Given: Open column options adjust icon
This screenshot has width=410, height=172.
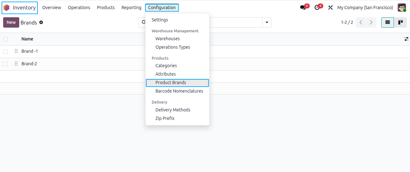Looking at the screenshot, I should coord(406,39).
